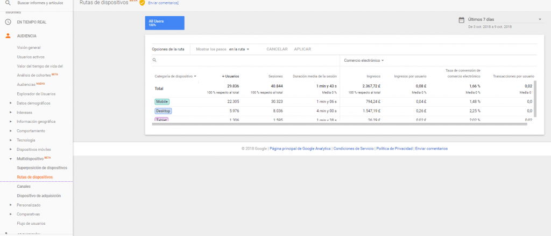Open Flujo de usuarios report
The image size is (551, 236).
click(x=31, y=223)
